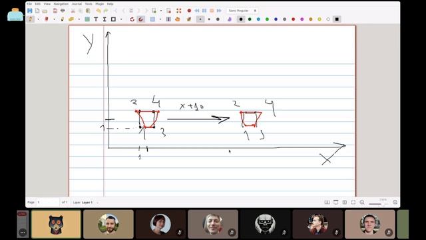Click the audio forward button
The width and height of the screenshot is (426, 240).
(219, 11)
